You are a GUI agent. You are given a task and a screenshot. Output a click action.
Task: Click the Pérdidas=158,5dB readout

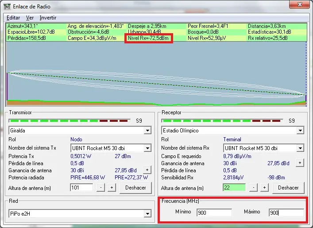click(27, 38)
